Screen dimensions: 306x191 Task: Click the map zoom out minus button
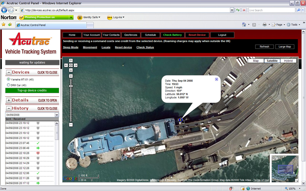71,125
